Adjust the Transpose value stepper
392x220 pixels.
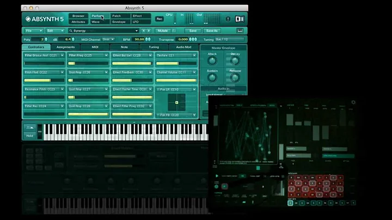(193, 40)
